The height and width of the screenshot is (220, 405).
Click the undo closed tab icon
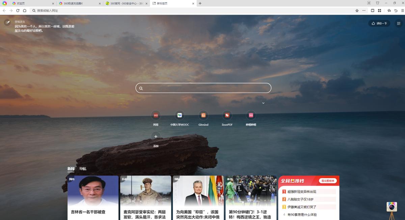(396, 10)
